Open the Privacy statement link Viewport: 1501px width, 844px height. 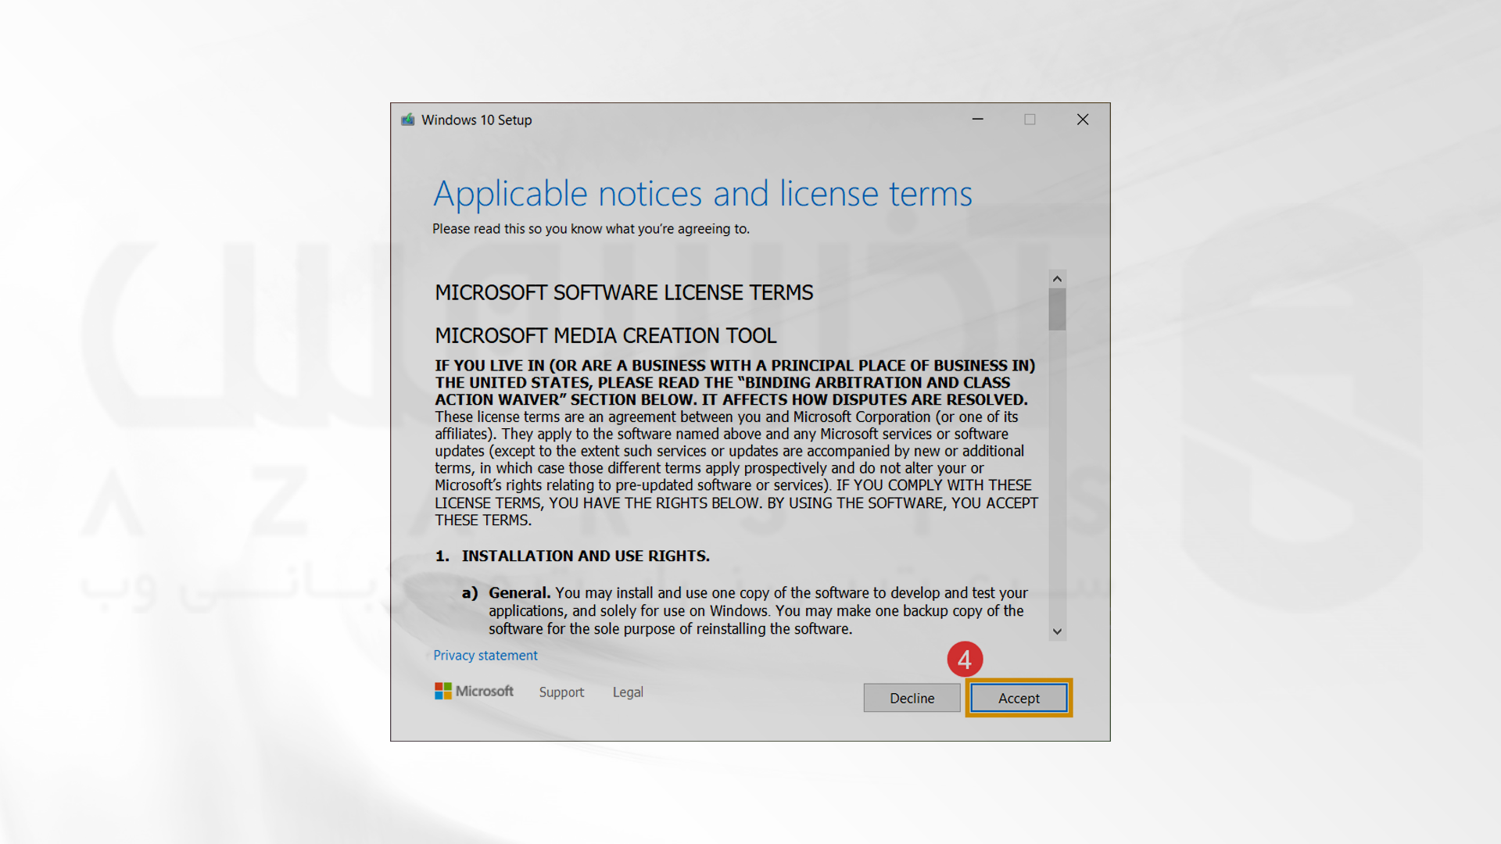(485, 655)
